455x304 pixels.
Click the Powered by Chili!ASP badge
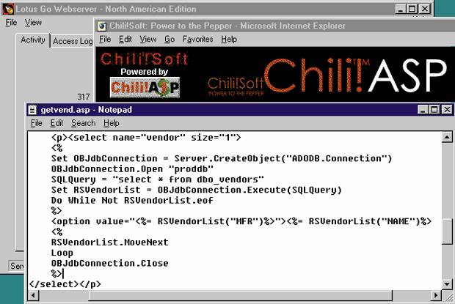point(145,87)
